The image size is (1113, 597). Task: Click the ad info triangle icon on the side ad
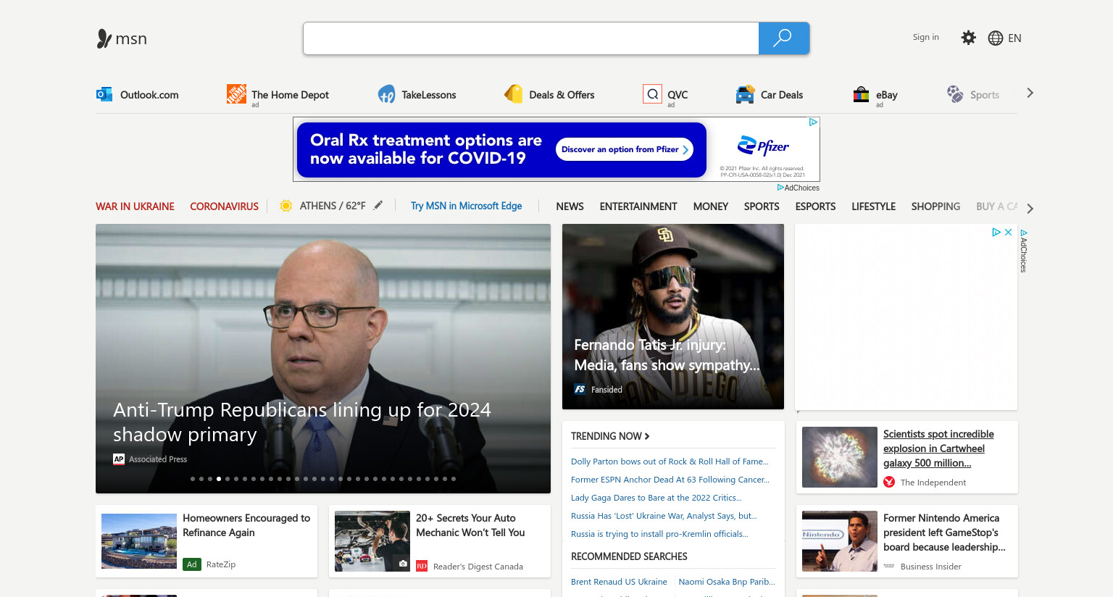pyautogui.click(x=996, y=233)
